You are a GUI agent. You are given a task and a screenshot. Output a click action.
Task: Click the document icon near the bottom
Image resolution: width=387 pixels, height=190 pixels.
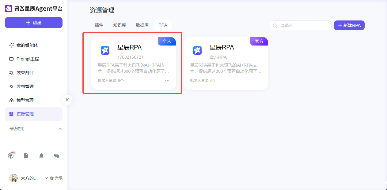click(x=26, y=155)
